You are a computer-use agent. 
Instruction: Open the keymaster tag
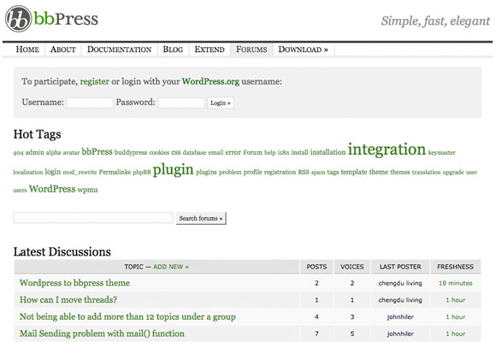tap(442, 152)
